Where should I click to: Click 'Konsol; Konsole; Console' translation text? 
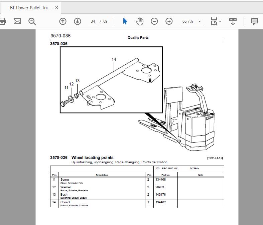(74, 205)
